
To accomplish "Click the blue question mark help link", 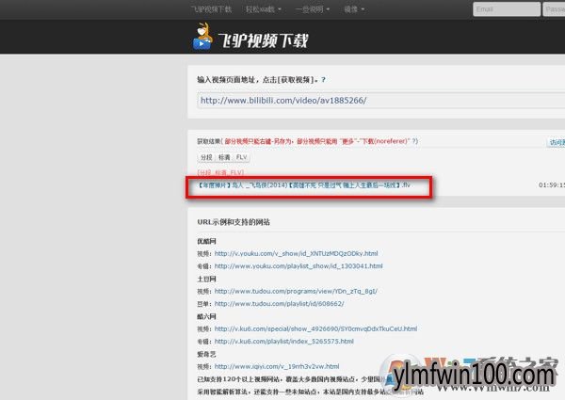I will (x=323, y=80).
